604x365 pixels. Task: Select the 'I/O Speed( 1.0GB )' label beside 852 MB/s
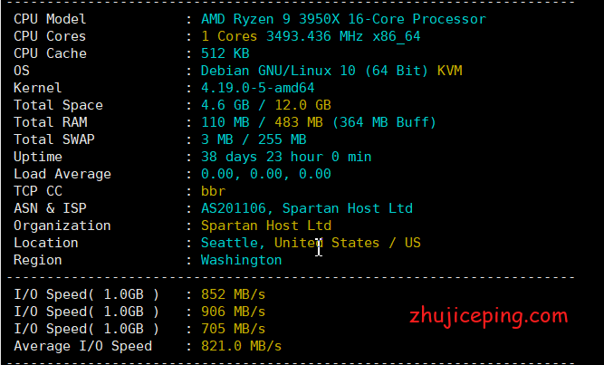click(x=87, y=294)
